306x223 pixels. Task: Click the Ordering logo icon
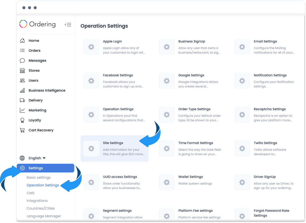(x=23, y=24)
